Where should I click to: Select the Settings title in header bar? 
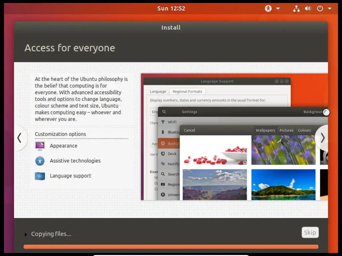(190, 112)
